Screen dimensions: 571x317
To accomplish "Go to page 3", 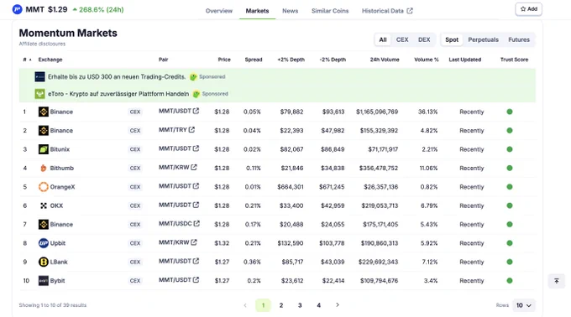I will click(300, 305).
